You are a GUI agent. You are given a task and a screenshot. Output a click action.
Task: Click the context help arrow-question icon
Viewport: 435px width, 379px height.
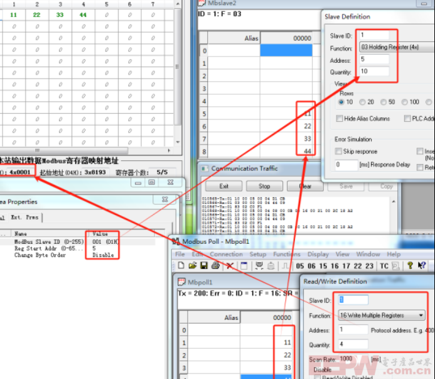[422, 266]
